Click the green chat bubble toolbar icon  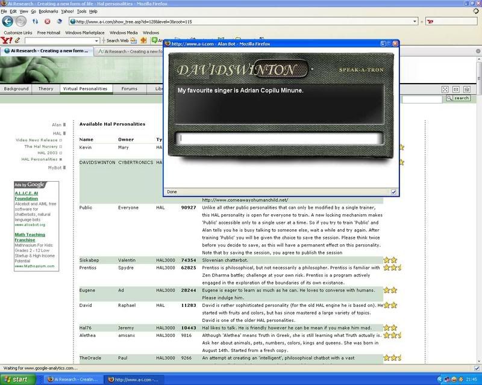(154, 40)
